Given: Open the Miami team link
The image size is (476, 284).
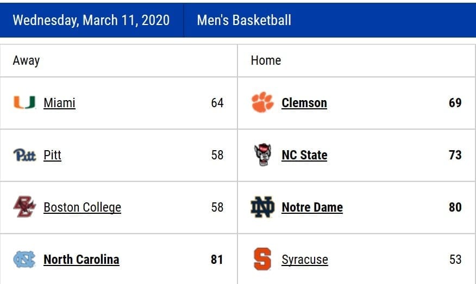Looking at the screenshot, I should click(x=60, y=103).
